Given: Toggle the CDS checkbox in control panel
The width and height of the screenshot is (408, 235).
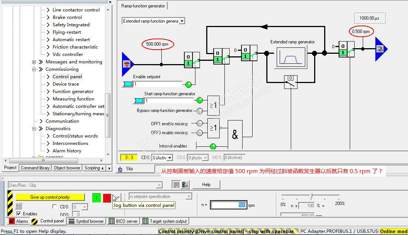Looking at the screenshot, I should click(x=55, y=206).
